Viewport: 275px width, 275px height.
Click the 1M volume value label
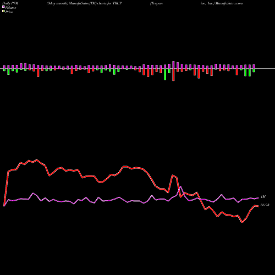point(263,197)
